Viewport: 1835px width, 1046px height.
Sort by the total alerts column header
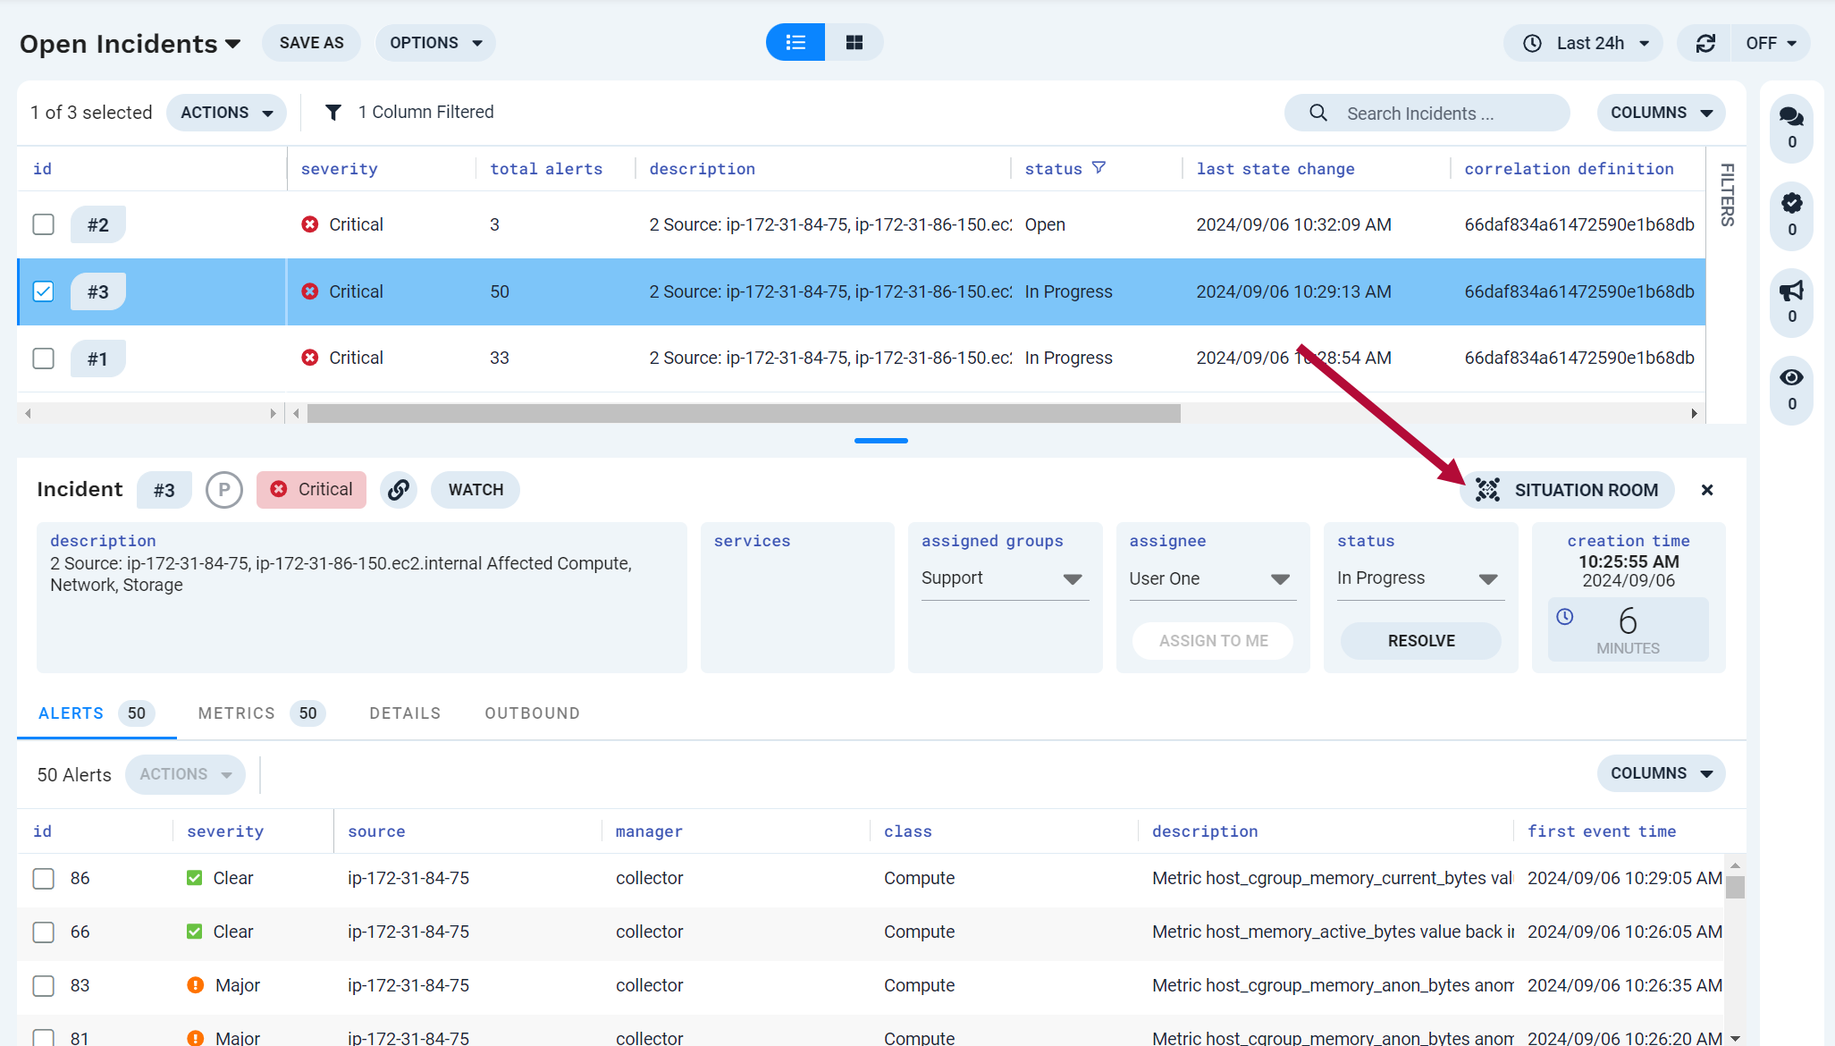pyautogui.click(x=546, y=169)
